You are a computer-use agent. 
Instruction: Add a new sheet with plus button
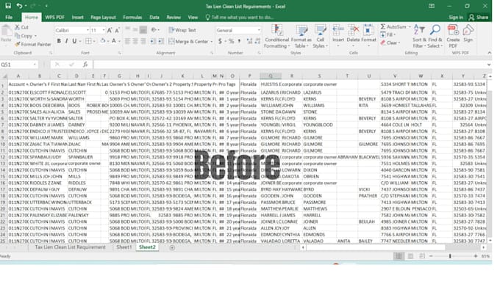(172, 247)
